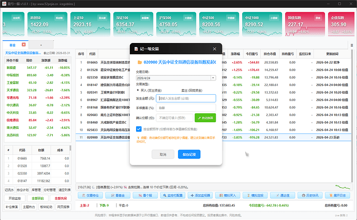Close the 记一笔交易 dialog via X
Image resolution: width=357 pixels, height=220 pixels.
(x=215, y=49)
